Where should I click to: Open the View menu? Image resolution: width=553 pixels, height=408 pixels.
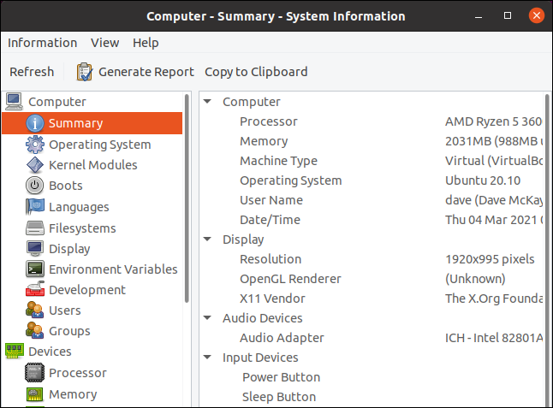pos(104,43)
